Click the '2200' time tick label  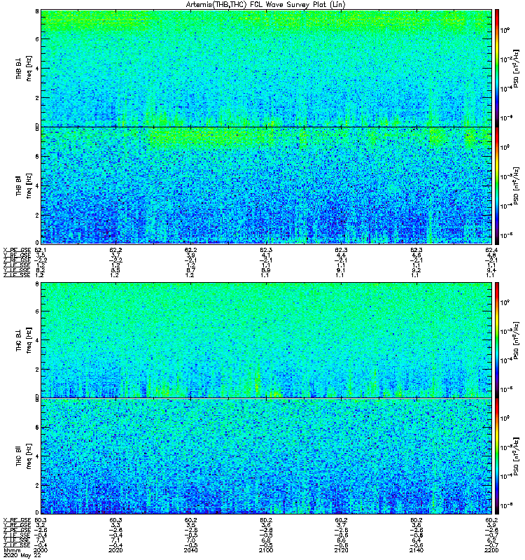click(x=491, y=550)
